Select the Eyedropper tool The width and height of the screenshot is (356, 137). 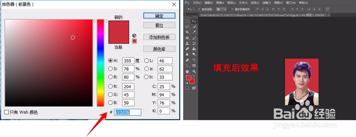[194, 32]
